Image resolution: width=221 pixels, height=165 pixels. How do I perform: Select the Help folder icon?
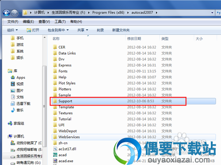click(x=55, y=77)
